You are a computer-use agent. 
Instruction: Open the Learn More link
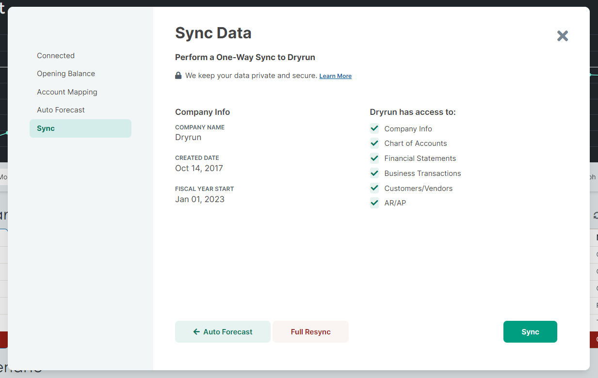tap(335, 76)
